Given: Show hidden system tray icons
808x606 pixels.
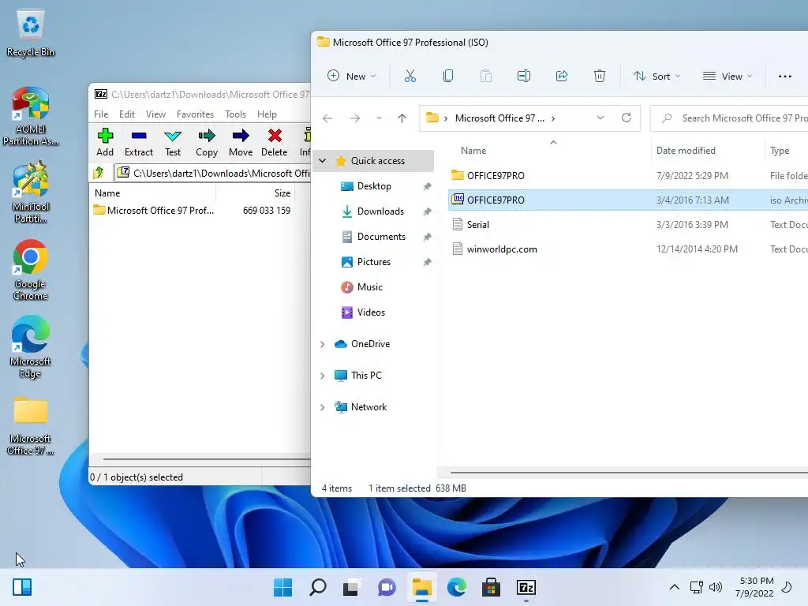Looking at the screenshot, I should point(674,587).
